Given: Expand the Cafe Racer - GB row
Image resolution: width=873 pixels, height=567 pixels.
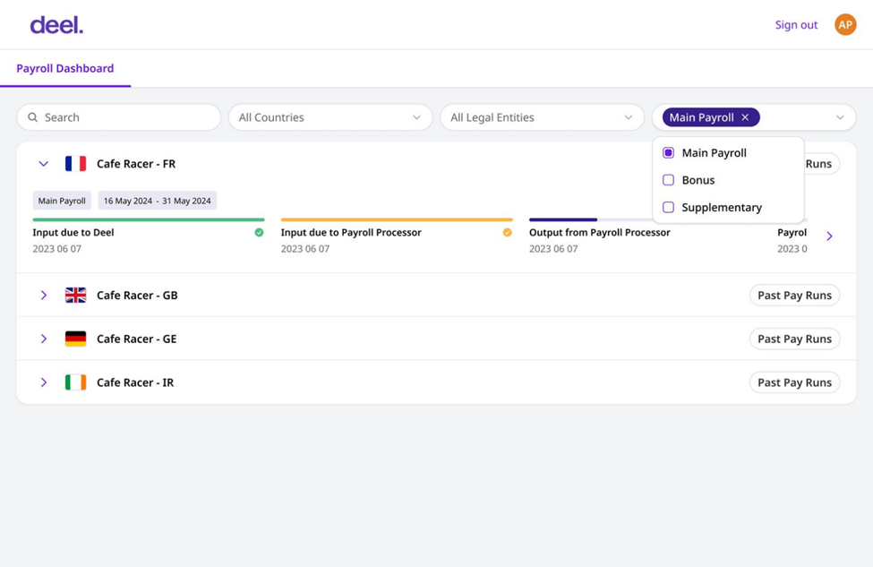Looking at the screenshot, I should coord(44,296).
